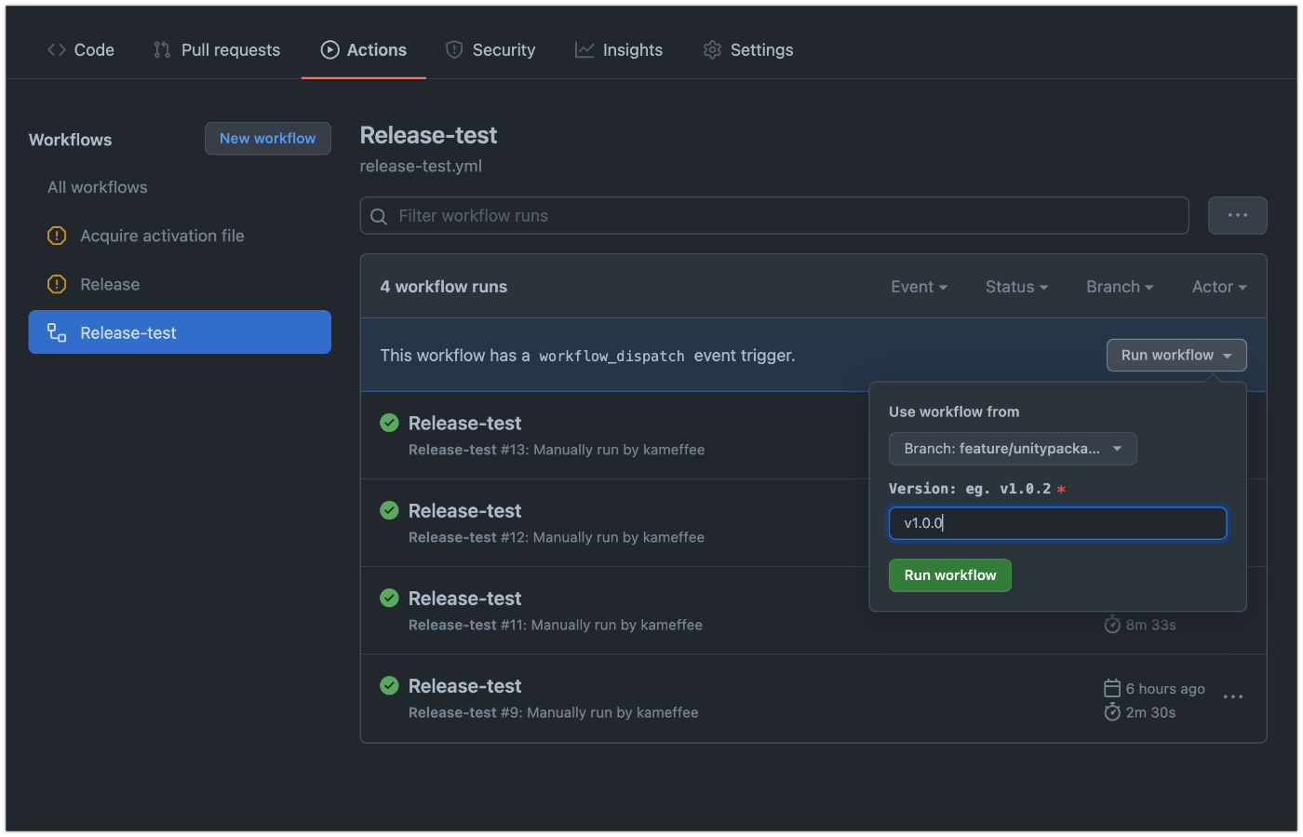Open the Branch: feature/unitypacka... selector

(1013, 449)
